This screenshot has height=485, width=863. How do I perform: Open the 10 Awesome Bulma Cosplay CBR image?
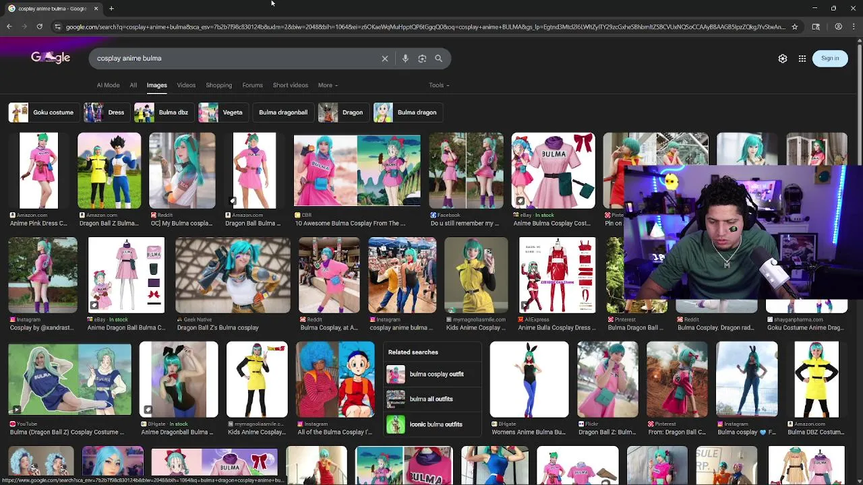357,170
